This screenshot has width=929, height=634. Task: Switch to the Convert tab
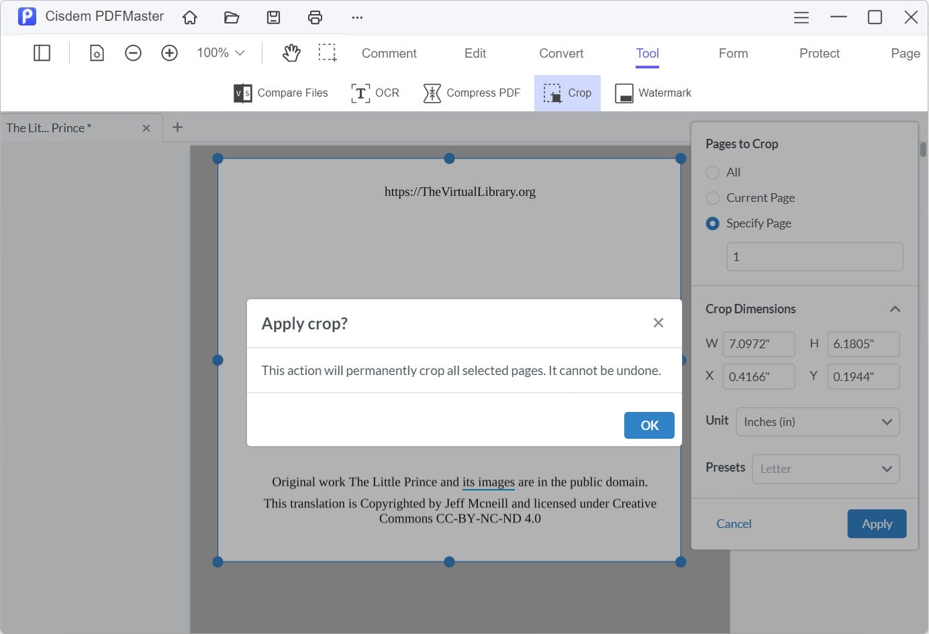pos(561,54)
